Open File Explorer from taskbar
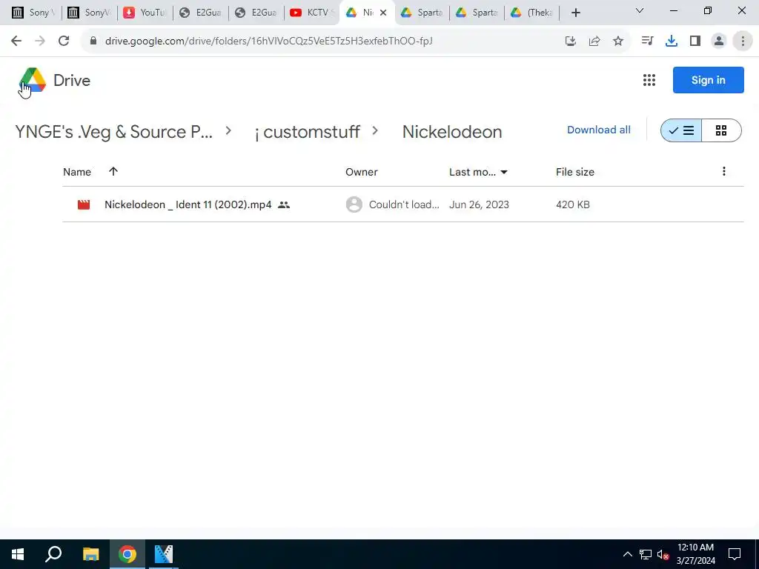The image size is (759, 569). pos(90,554)
